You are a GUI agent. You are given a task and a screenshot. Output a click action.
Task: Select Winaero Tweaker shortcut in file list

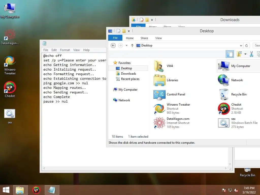[172, 109]
